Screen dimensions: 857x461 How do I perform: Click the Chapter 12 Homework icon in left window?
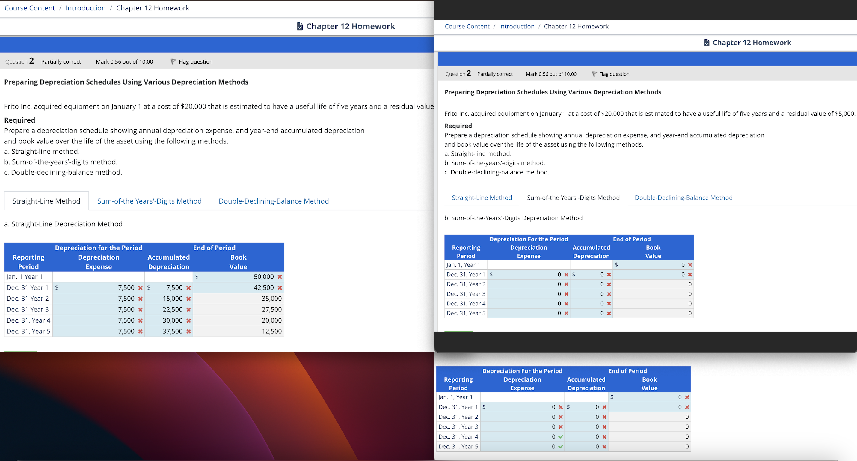(299, 26)
